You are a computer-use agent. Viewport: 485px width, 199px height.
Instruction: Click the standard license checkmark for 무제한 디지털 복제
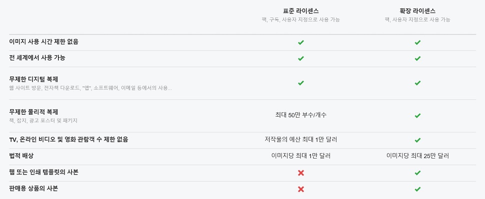[300, 83]
